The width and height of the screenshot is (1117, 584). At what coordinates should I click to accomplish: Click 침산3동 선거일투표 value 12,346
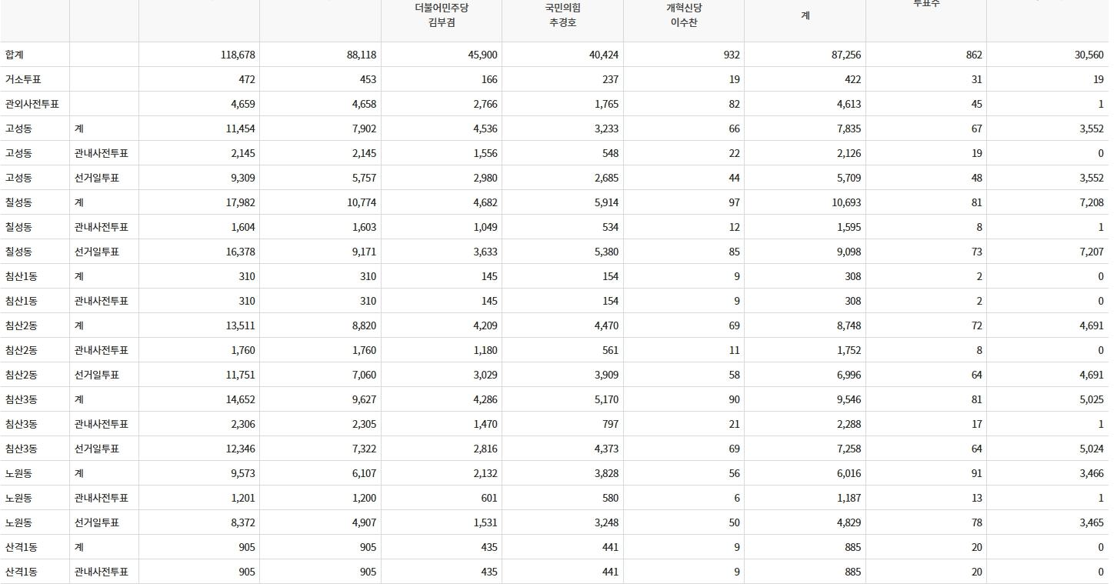coord(241,449)
